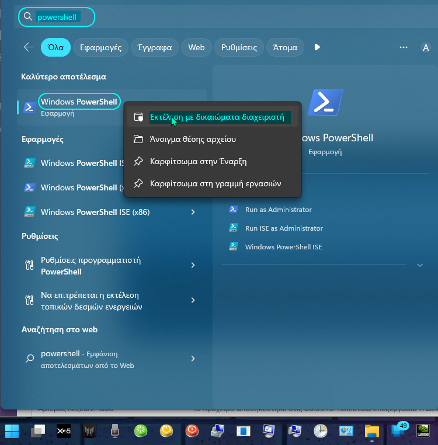Click the green round taskbar icon
The image size is (438, 445).
141,431
